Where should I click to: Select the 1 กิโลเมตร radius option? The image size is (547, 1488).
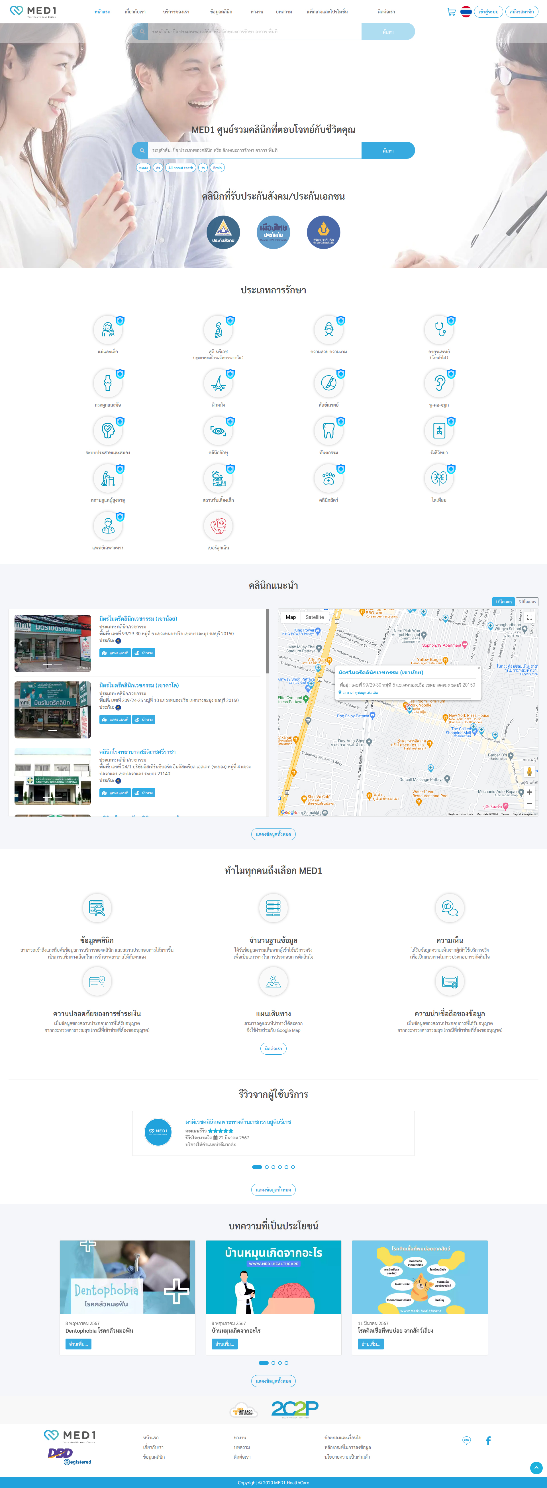(x=503, y=601)
